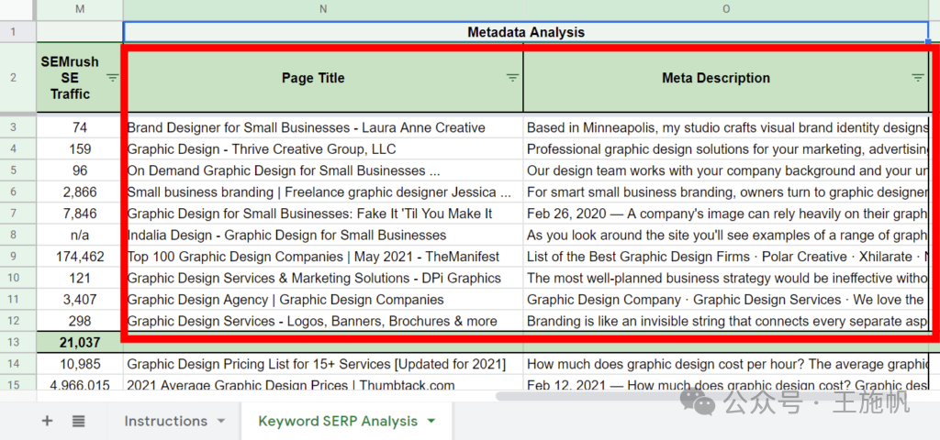Click the Meta Description header cell
This screenshot has height=440, width=940.
pyautogui.click(x=726, y=77)
